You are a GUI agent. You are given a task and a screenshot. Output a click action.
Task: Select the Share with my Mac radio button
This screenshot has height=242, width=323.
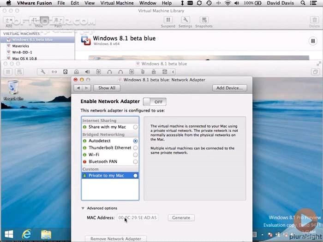[x=135, y=127]
